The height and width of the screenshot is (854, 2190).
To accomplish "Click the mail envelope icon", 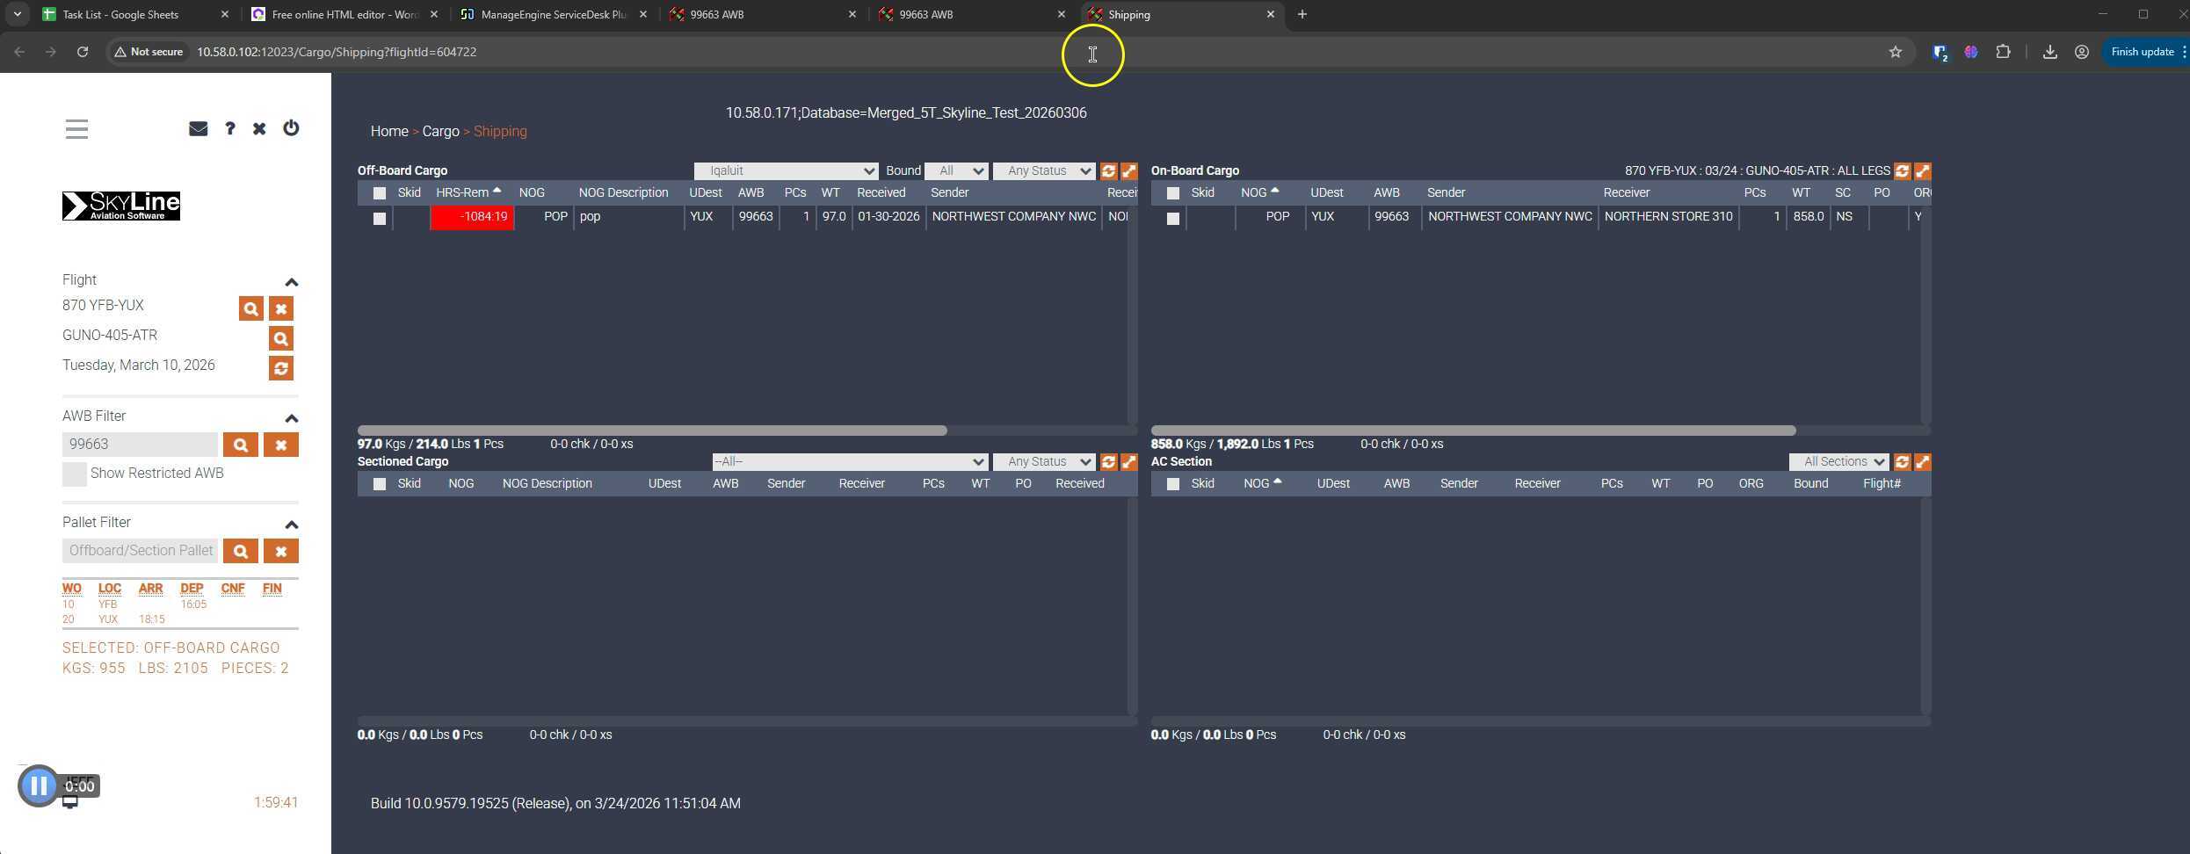I will click(x=198, y=129).
